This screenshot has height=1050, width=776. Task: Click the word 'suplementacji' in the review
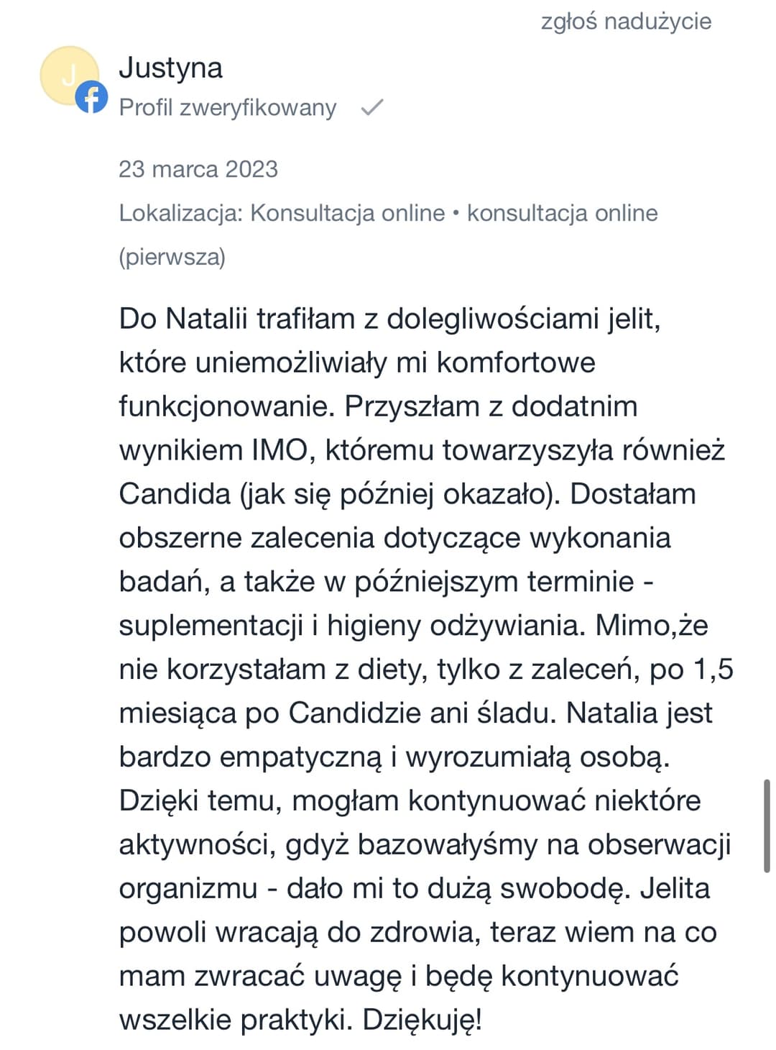click(211, 626)
